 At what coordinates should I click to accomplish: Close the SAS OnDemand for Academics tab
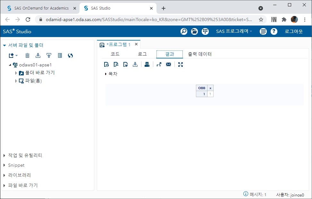[x=75, y=8]
